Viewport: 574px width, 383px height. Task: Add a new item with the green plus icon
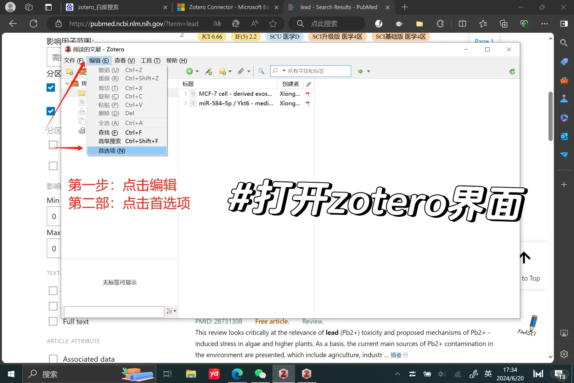click(189, 71)
